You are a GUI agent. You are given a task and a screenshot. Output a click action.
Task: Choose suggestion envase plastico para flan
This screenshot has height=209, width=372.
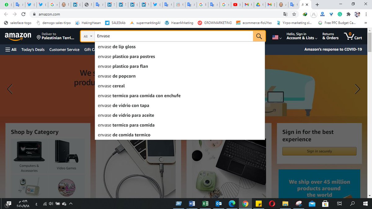click(180, 66)
